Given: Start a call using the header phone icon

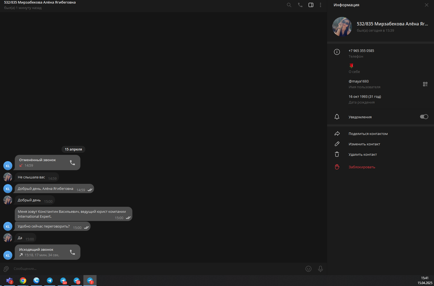Looking at the screenshot, I should coord(300,5).
